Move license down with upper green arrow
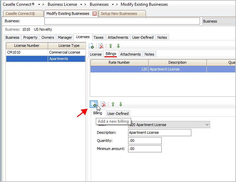236x182 pixels. point(118,46)
